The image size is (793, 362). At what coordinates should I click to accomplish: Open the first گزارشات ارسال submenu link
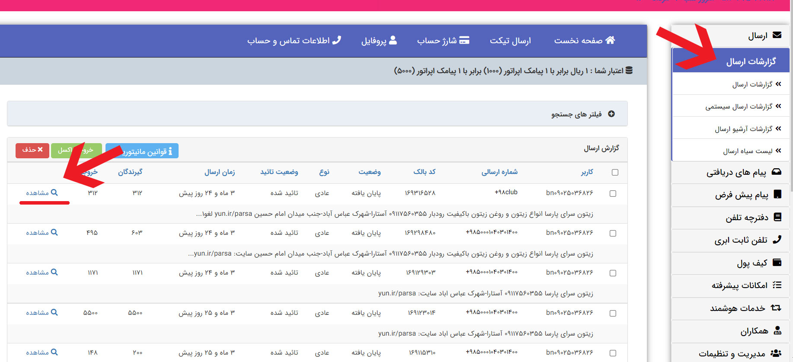[752, 84]
